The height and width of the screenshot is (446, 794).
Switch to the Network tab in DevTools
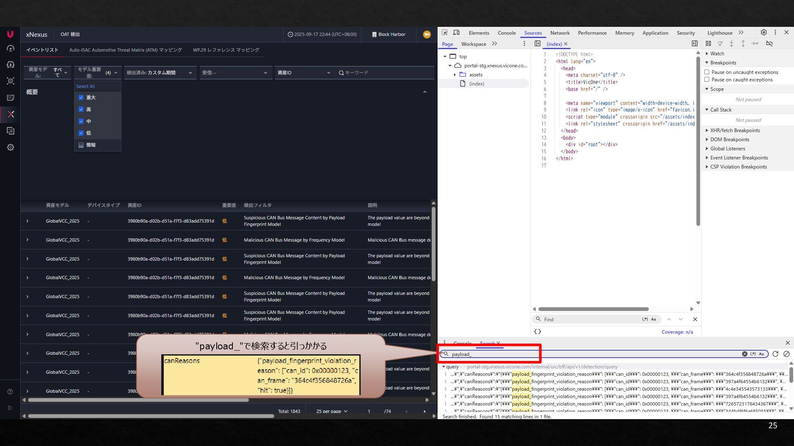coord(560,33)
